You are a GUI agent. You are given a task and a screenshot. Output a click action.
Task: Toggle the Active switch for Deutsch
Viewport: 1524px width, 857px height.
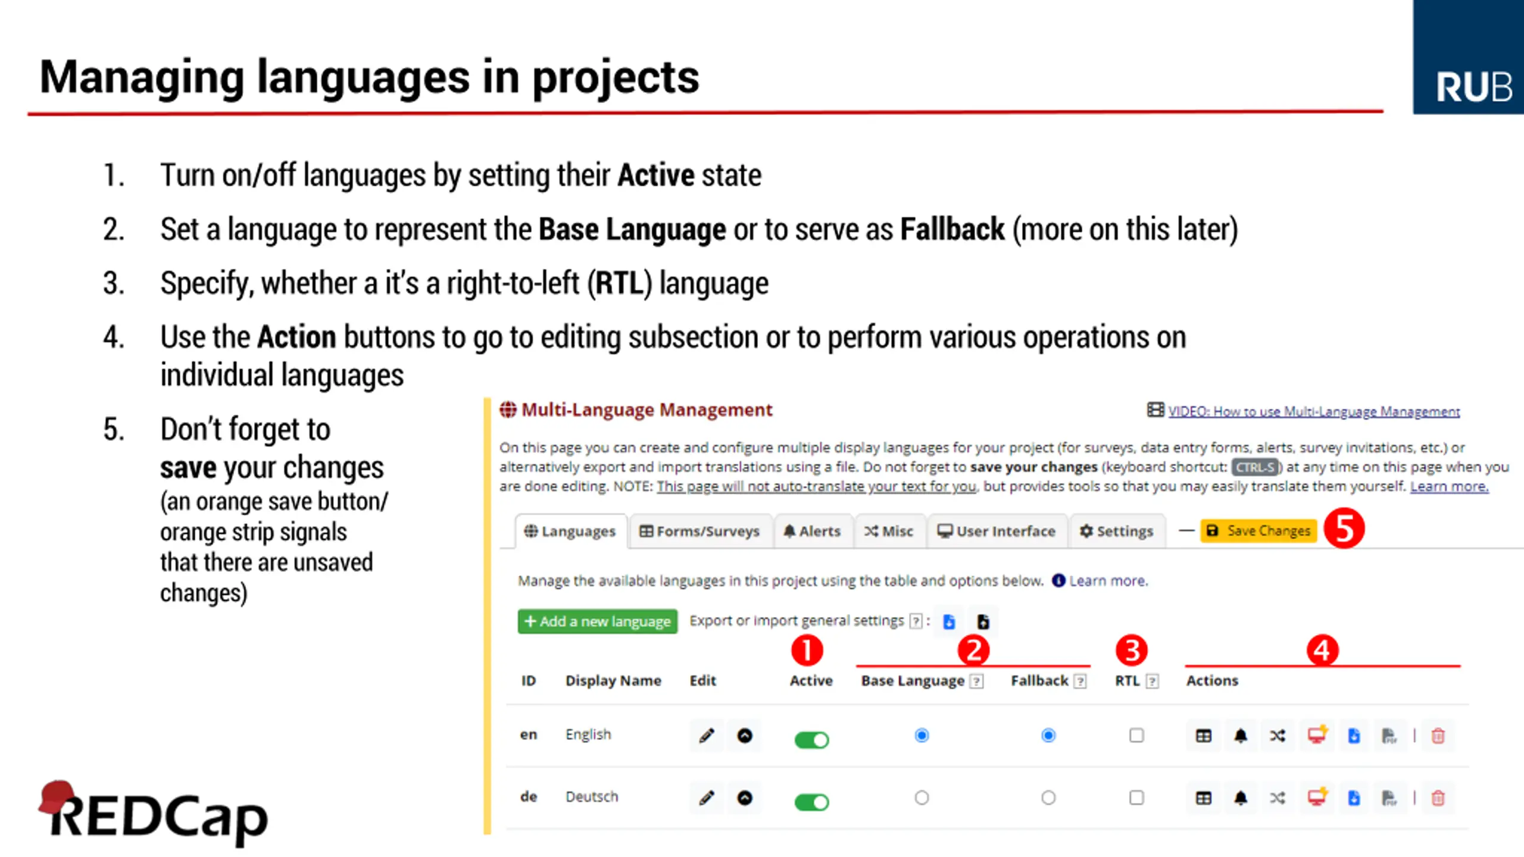tap(811, 802)
